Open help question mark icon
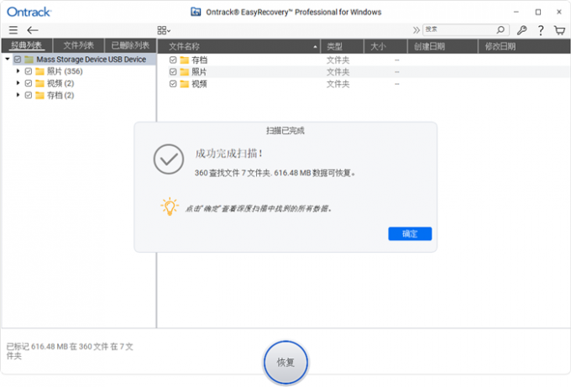The width and height of the screenshot is (571, 387). click(x=541, y=30)
